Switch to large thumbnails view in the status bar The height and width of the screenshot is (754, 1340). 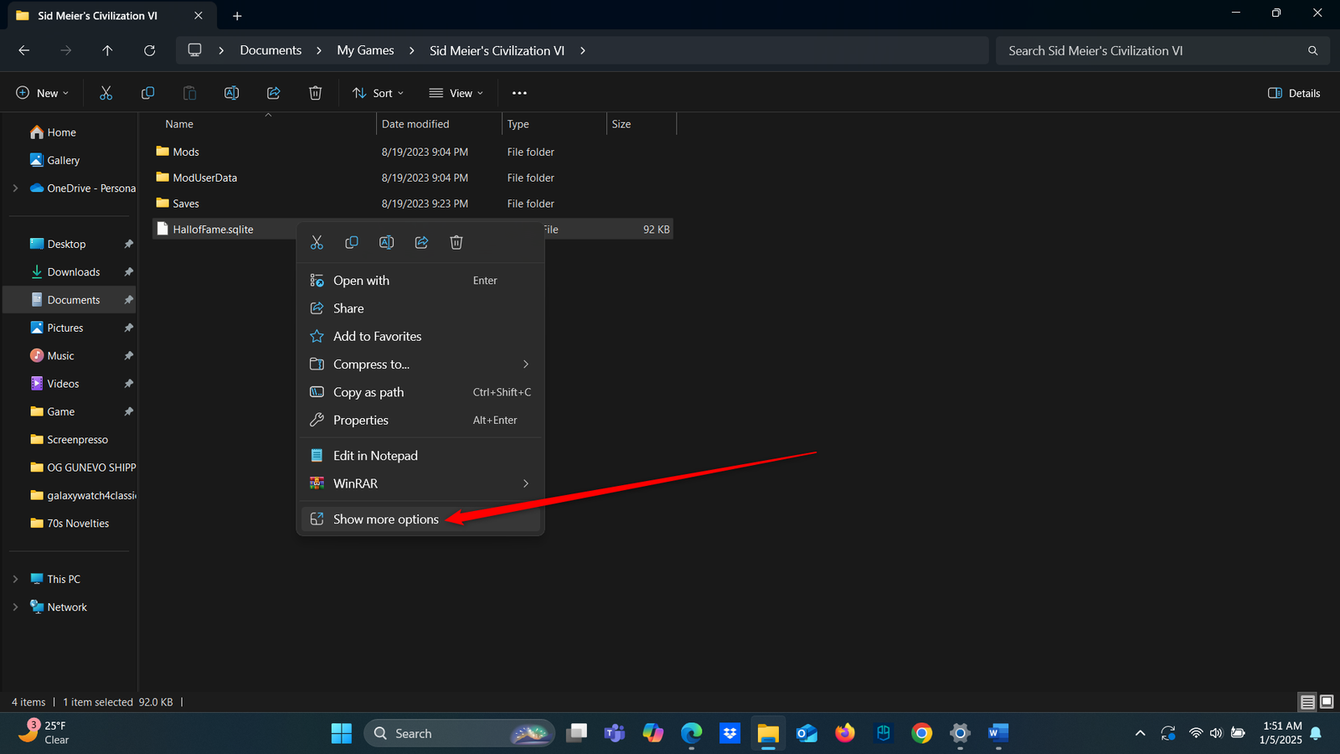[1326, 702]
